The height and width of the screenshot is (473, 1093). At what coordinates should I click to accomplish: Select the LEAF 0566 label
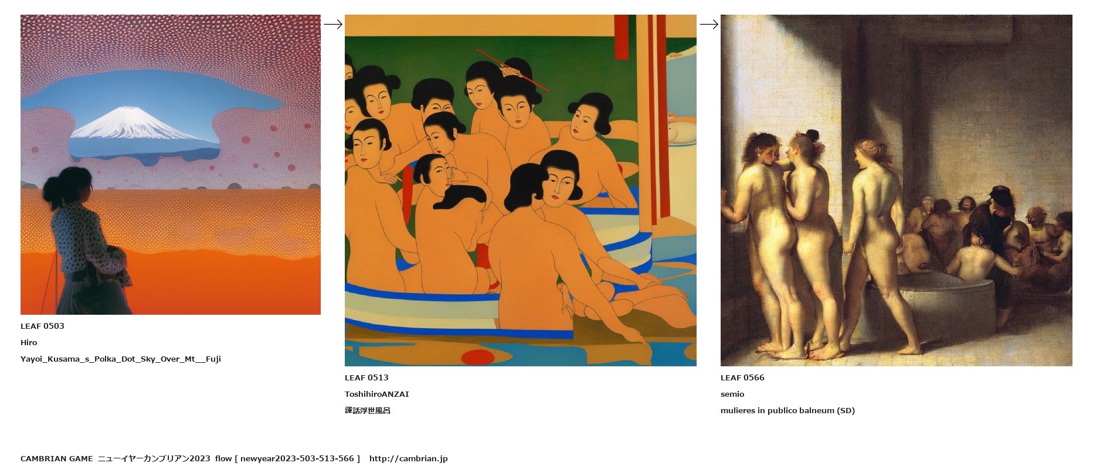point(742,377)
